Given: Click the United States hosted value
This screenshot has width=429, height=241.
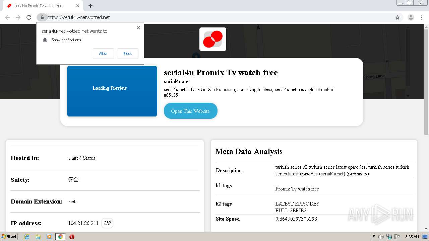Looking at the screenshot, I should tap(81, 158).
